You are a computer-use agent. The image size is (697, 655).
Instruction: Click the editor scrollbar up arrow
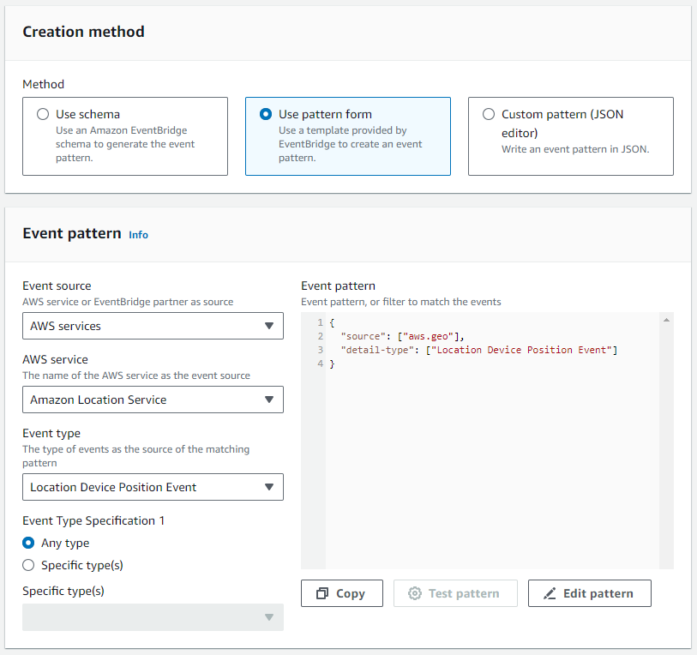667,319
